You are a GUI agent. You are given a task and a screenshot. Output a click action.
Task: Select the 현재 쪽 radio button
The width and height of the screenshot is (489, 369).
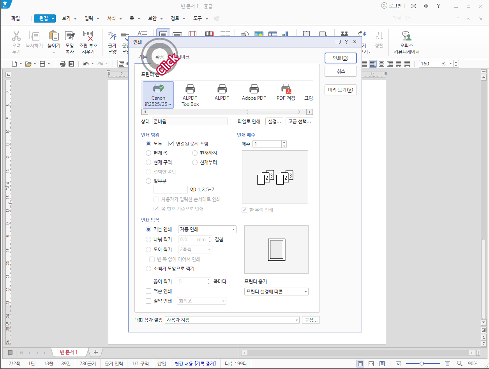click(x=148, y=153)
